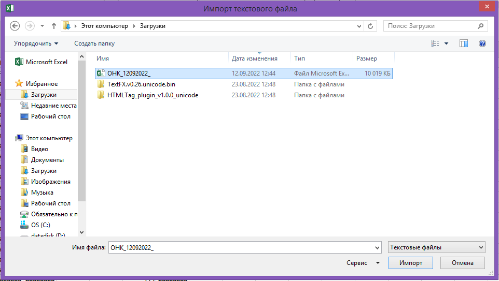Viewport: 499px width, 281px height.
Task: Toggle the preview pane icon
Action: [x=464, y=43]
